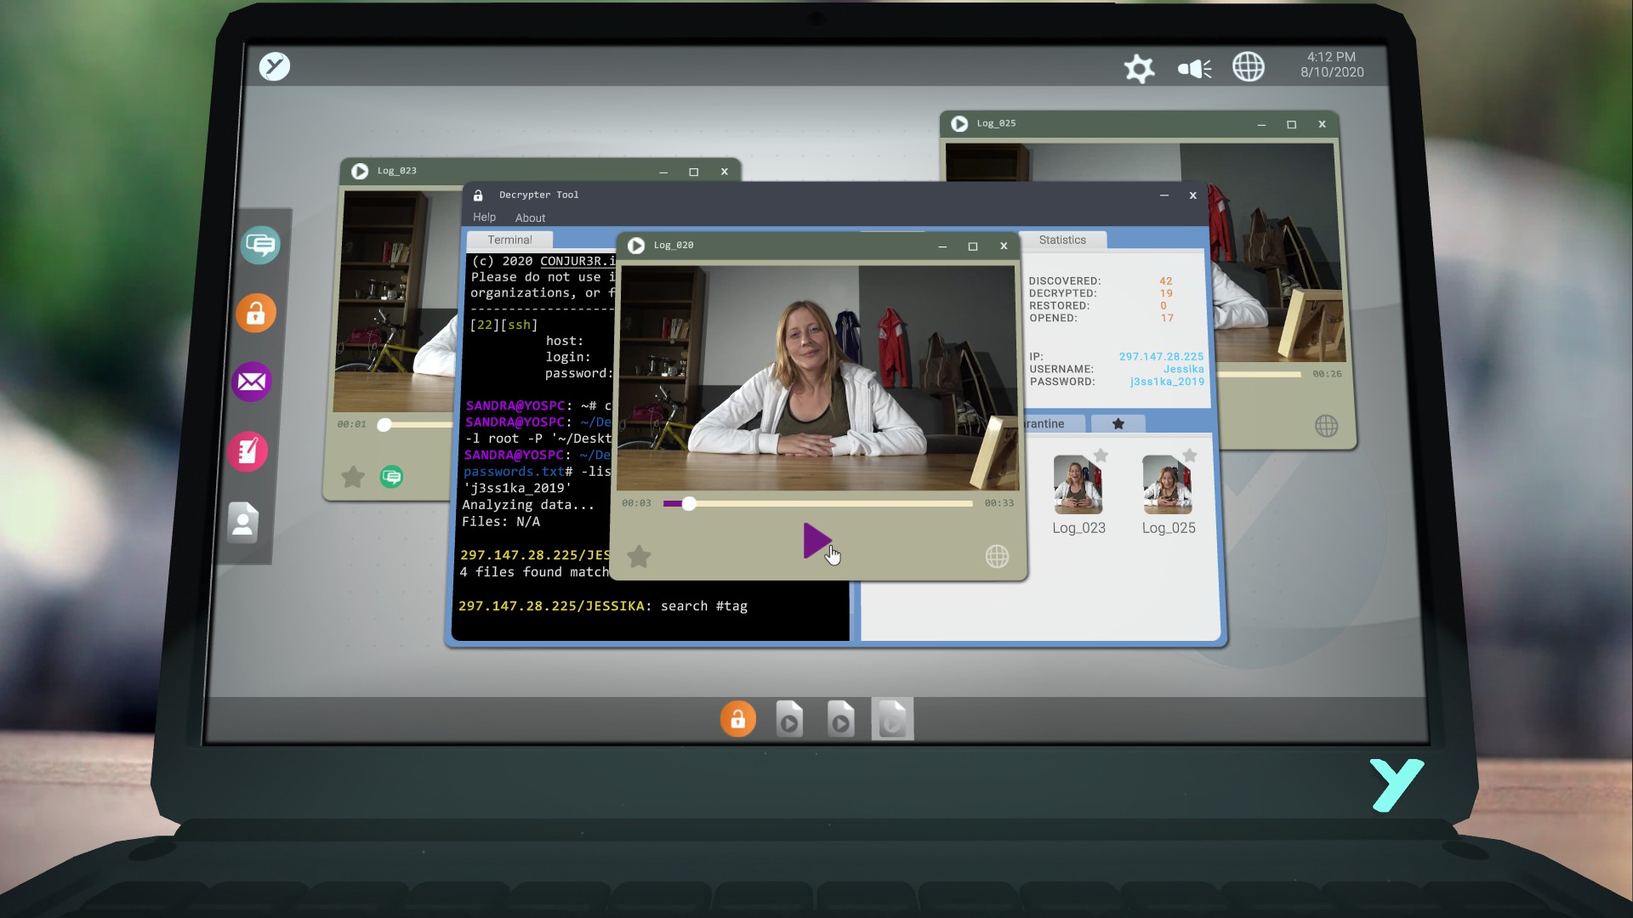Open the About menu in Decrypter Tool
1633x918 pixels.
point(530,218)
